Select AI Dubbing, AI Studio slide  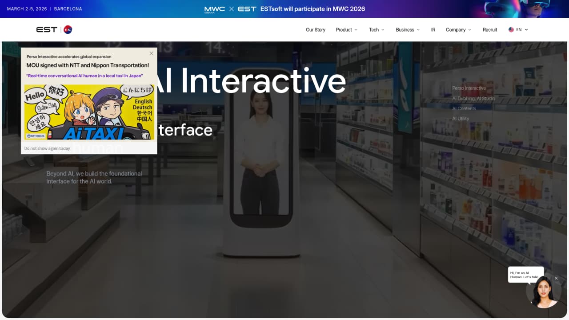(x=473, y=98)
